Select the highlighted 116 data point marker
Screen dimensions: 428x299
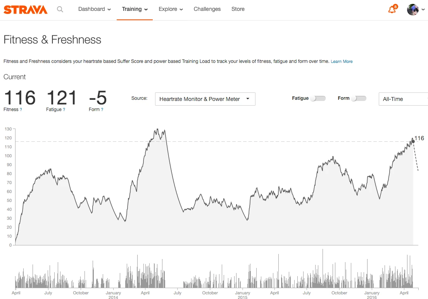point(413,141)
